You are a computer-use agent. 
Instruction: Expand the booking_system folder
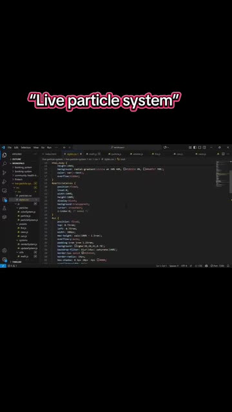pyautogui.click(x=23, y=167)
